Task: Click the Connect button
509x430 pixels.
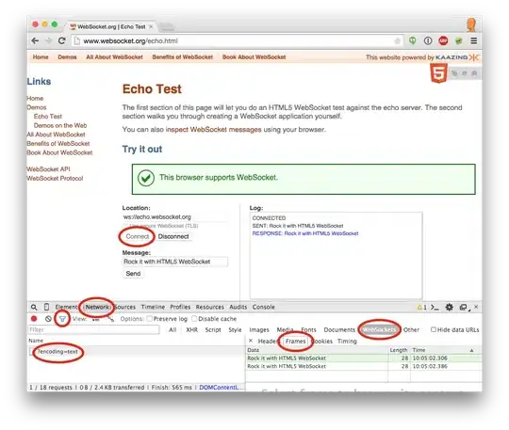Action: 138,236
